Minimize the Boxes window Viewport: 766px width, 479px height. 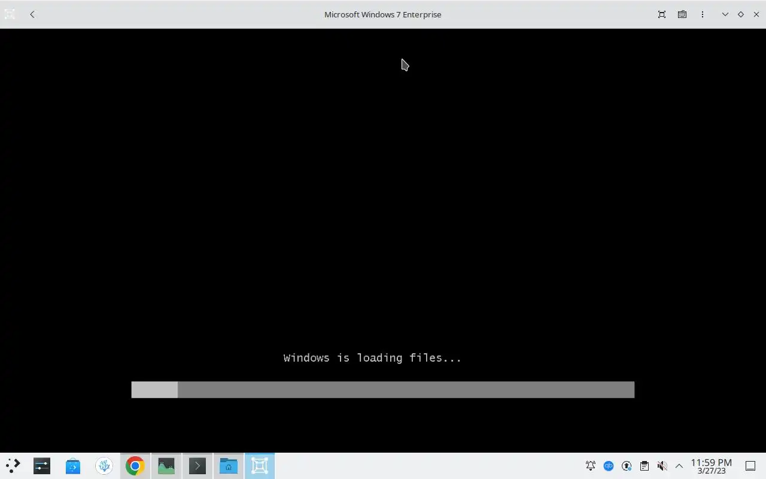(x=725, y=14)
